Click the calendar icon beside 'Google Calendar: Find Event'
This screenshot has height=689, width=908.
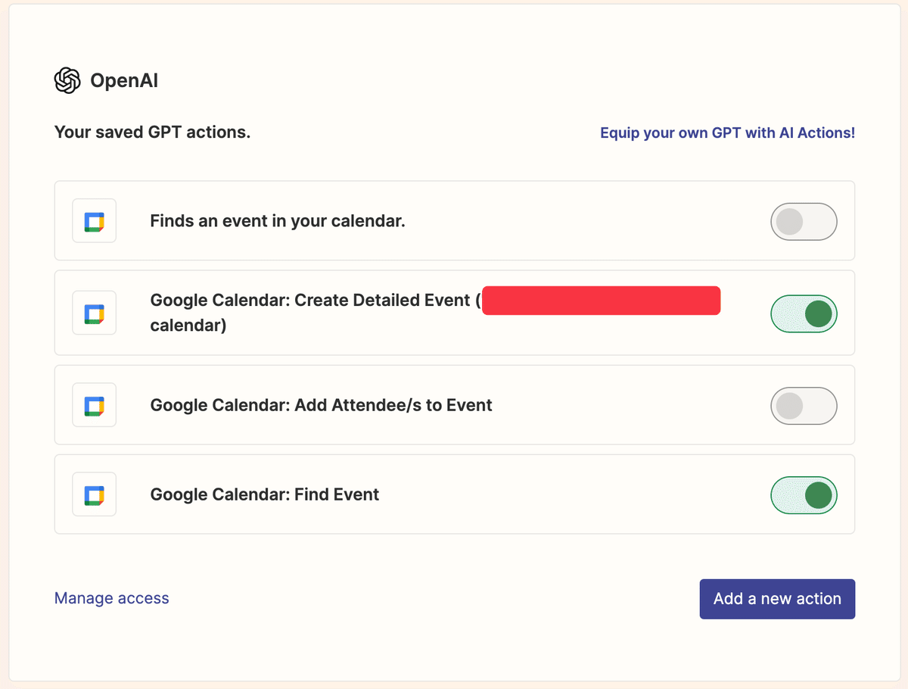(94, 494)
